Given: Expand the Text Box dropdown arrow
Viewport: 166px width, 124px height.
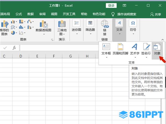Looking at the screenshot, I should point(107,57).
